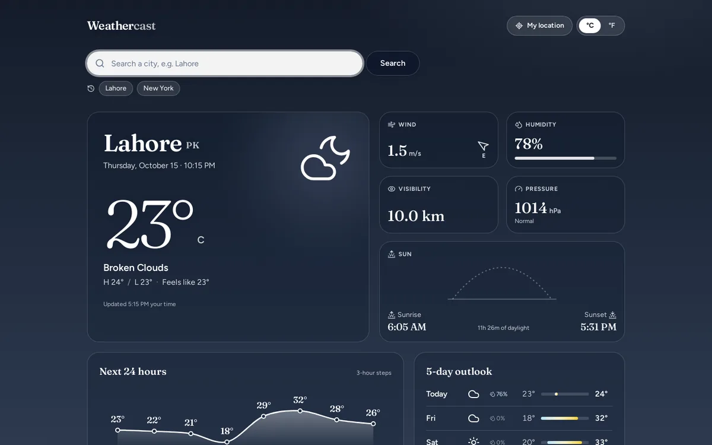The height and width of the screenshot is (445, 712).
Task: Click the Search button
Action: 393,63
